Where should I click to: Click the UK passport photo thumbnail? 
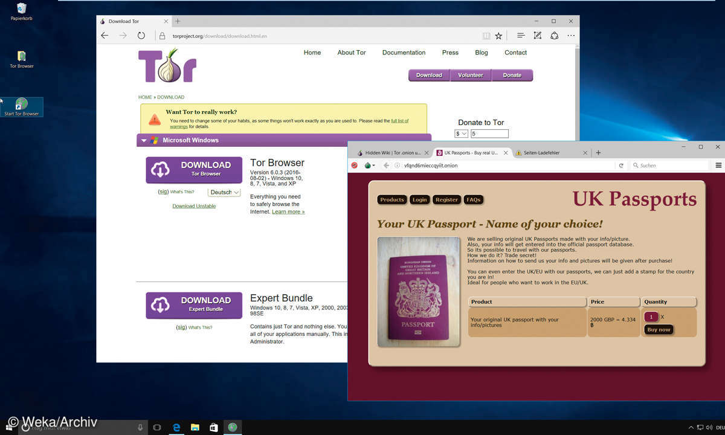point(419,292)
